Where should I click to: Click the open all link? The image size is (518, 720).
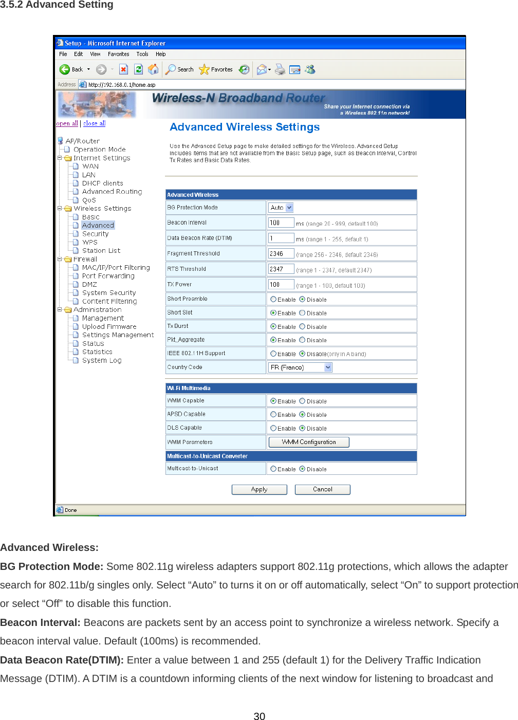tap(67, 123)
